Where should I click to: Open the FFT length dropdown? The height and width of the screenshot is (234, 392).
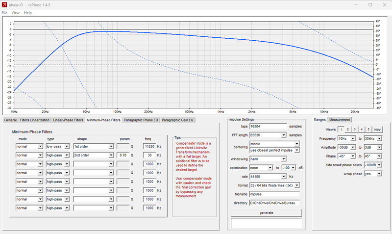pyautogui.click(x=268, y=135)
